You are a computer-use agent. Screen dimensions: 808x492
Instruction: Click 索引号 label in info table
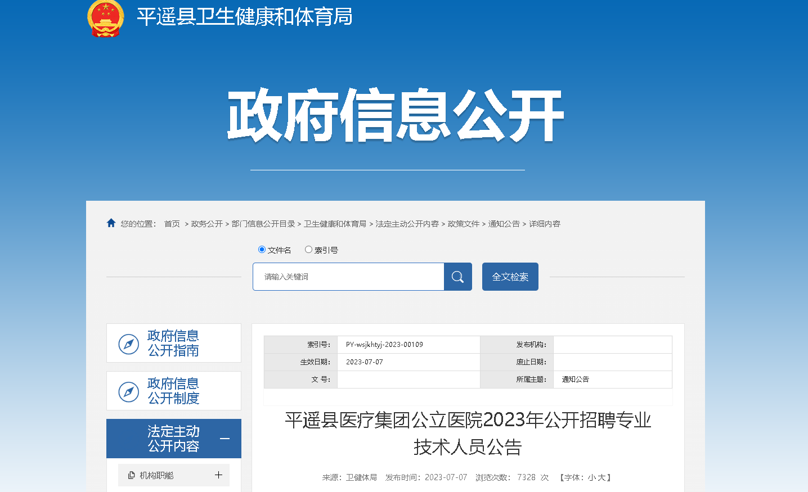pos(318,345)
